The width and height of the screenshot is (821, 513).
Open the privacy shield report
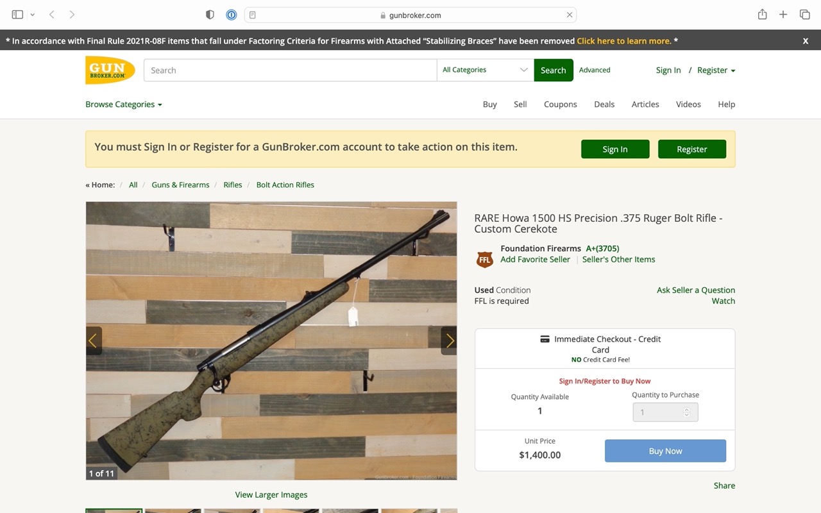[x=210, y=15]
